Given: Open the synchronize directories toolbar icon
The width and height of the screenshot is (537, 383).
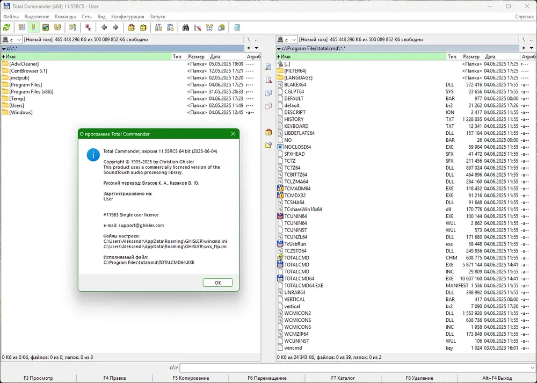Looking at the screenshot, I should (x=209, y=27).
